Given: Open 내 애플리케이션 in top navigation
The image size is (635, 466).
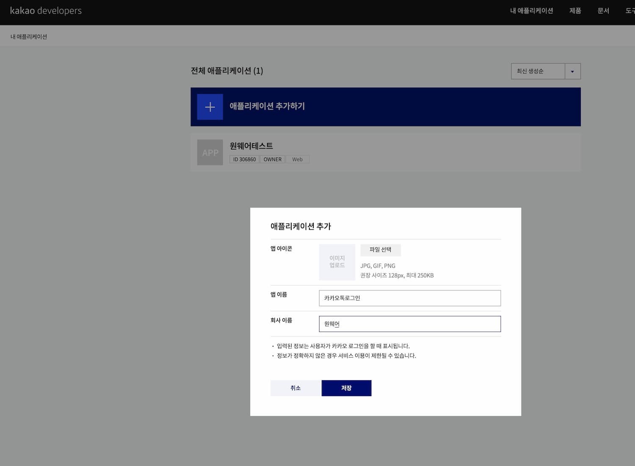Looking at the screenshot, I should 531,11.
